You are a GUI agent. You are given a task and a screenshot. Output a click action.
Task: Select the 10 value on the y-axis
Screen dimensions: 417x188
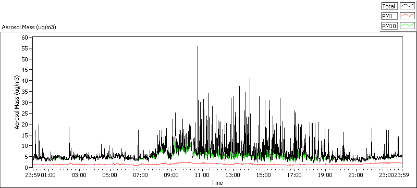point(25,146)
